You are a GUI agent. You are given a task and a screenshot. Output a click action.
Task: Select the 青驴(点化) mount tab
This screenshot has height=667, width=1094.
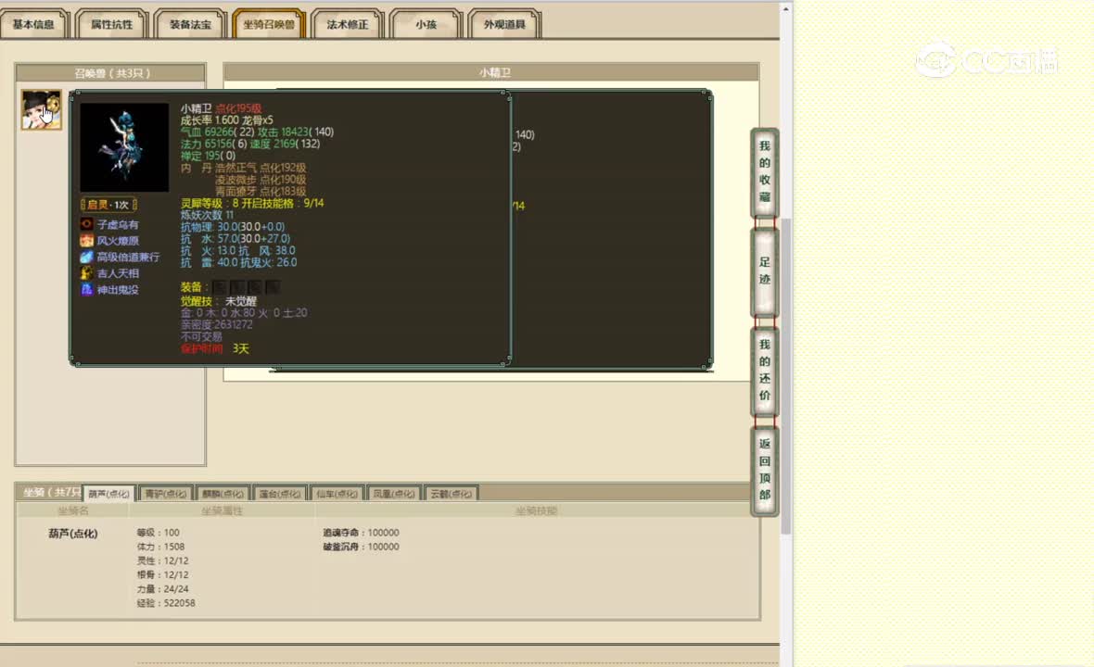point(166,494)
